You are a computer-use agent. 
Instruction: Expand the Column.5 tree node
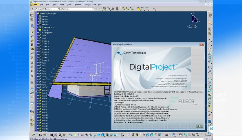(x=38, y=52)
